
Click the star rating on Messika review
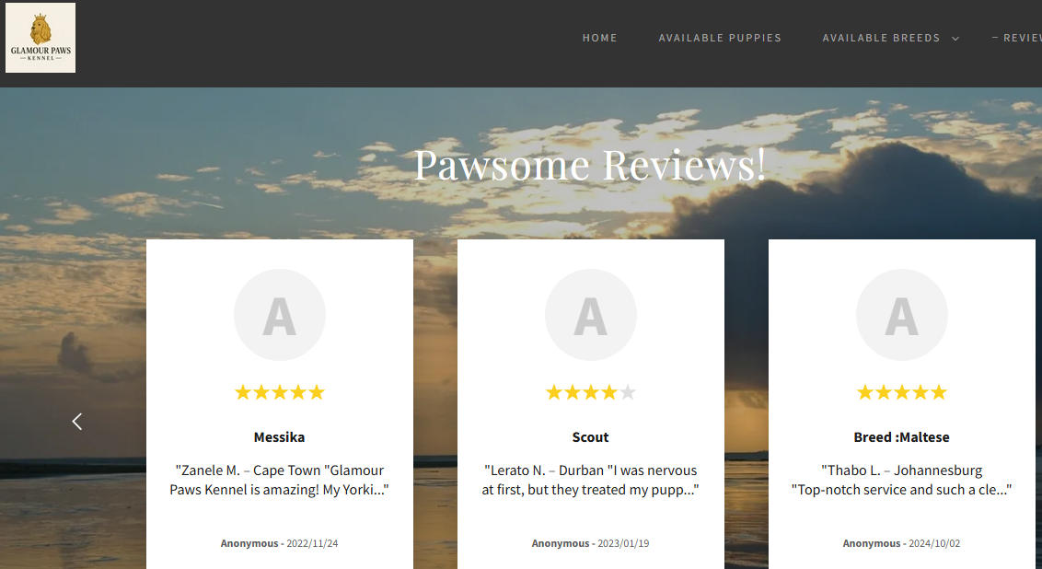click(x=279, y=392)
